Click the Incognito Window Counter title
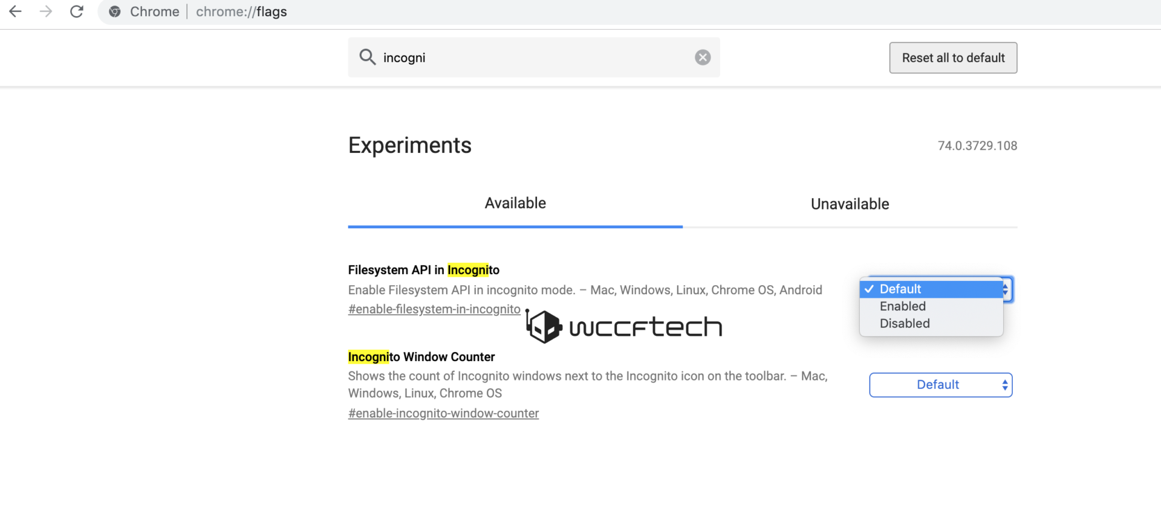Viewport: 1161px width, 514px height. coord(421,357)
